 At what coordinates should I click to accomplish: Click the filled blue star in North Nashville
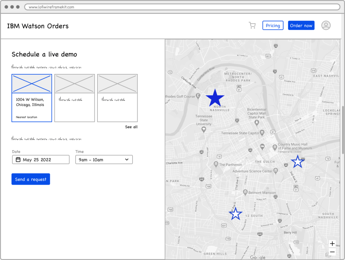tap(215, 98)
